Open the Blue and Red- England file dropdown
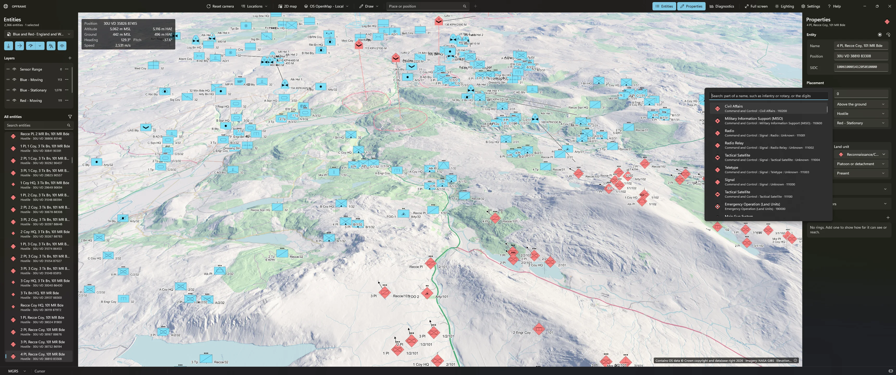 click(x=39, y=34)
